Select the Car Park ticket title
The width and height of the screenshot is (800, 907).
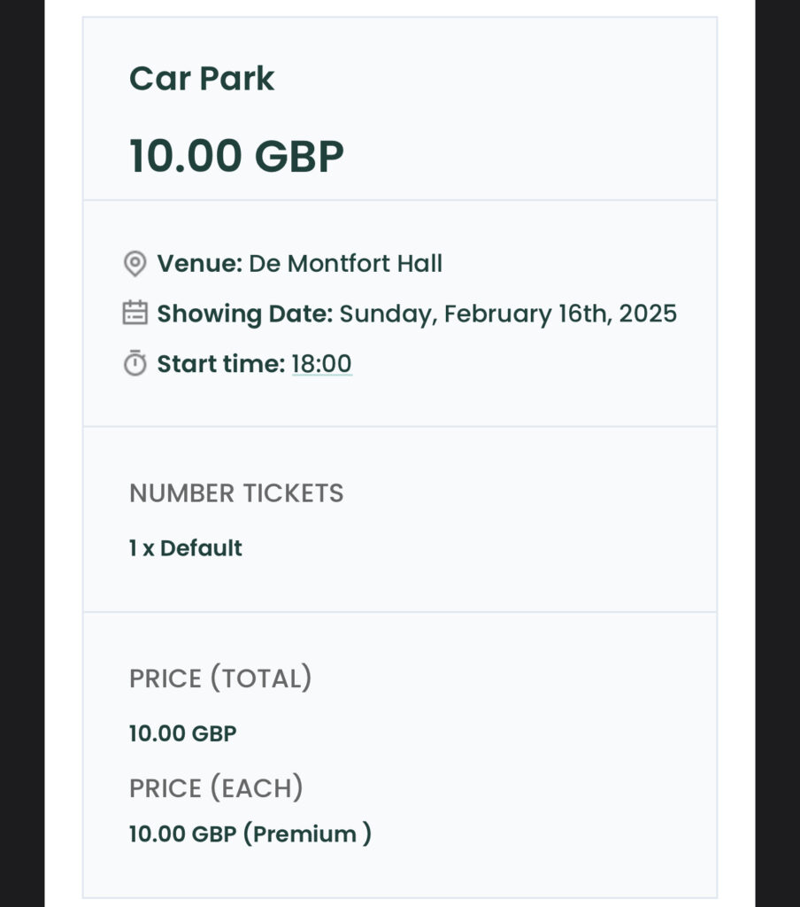point(202,79)
